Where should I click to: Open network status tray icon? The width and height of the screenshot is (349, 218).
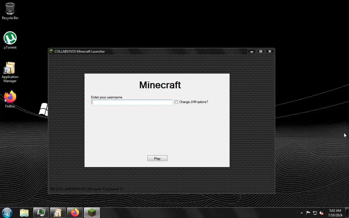[315, 213]
